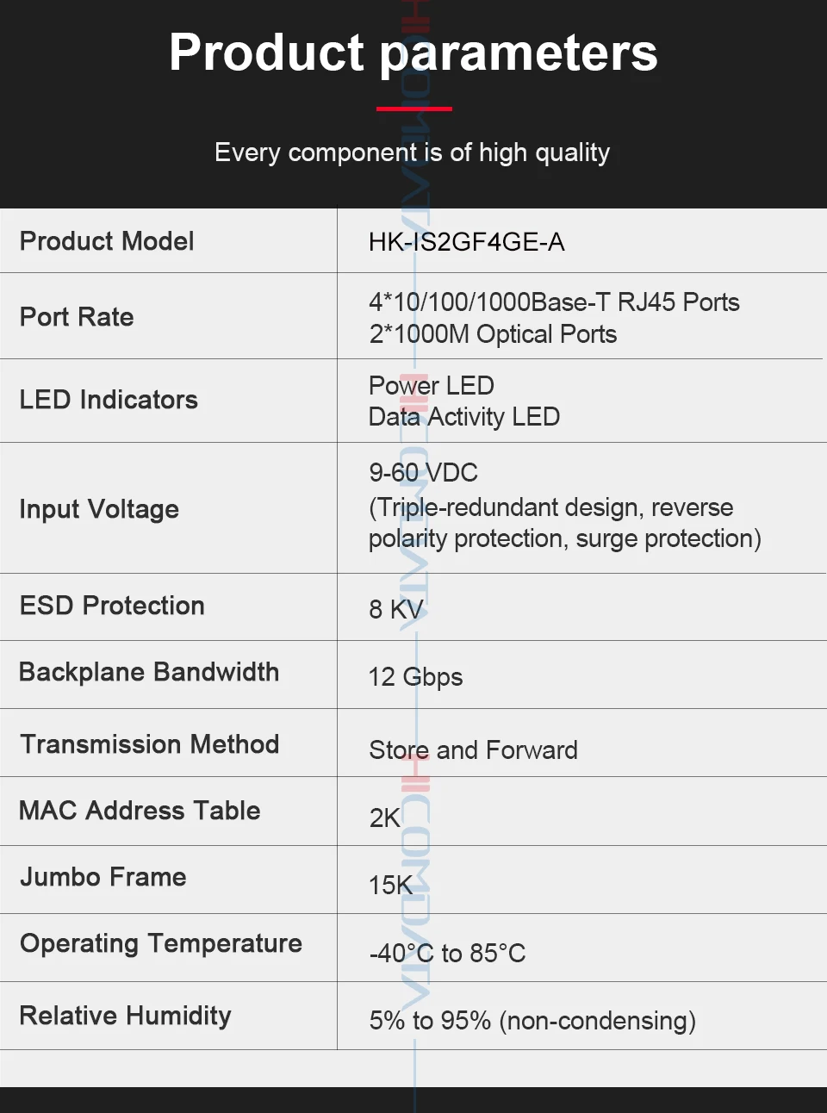Click the "9-60 VDC" voltage value
Image resolution: width=827 pixels, height=1113 pixels.
pyautogui.click(x=423, y=473)
